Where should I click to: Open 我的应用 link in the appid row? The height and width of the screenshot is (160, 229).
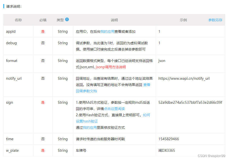point(107,31)
